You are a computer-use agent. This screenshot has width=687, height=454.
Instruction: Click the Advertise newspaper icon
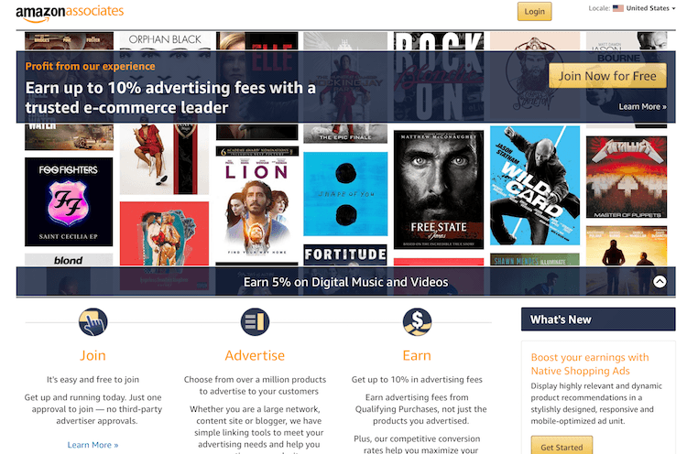click(x=255, y=322)
